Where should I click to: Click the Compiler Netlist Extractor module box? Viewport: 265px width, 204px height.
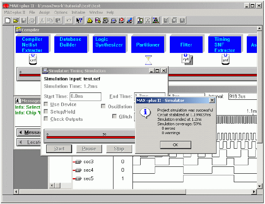[32, 45]
